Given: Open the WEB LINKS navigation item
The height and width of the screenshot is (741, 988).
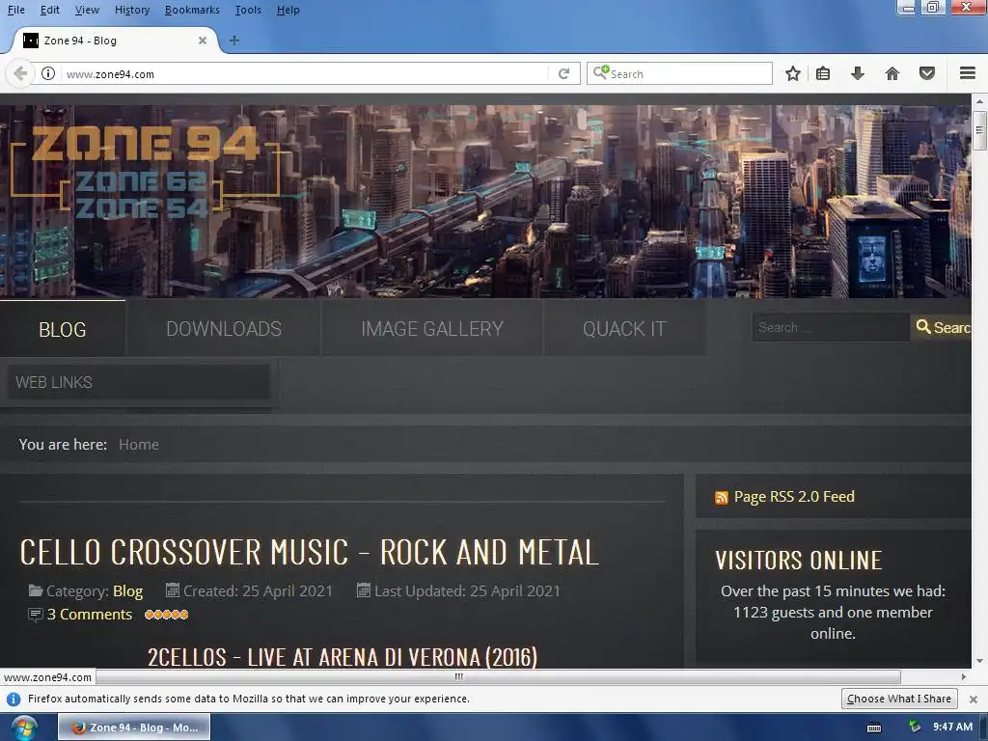Looking at the screenshot, I should click(x=138, y=382).
